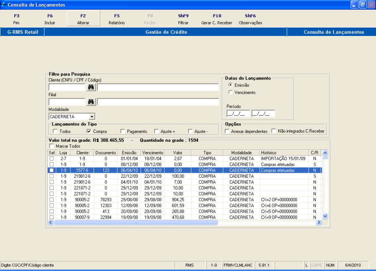Click F10 Gerar C. Receber button

[216, 19]
